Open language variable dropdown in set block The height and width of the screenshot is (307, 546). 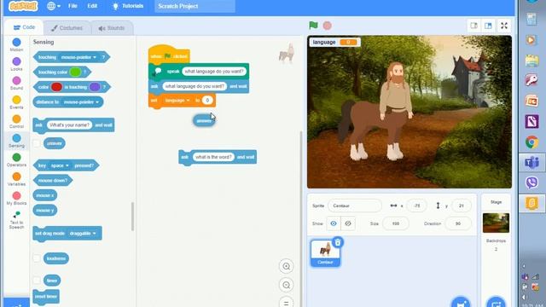177,101
